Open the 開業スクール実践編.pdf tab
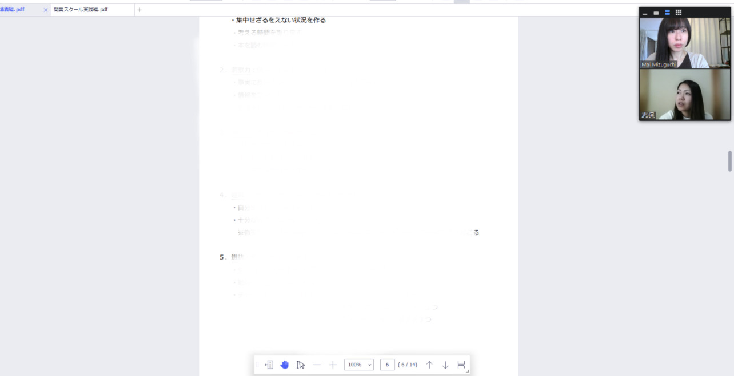The height and width of the screenshot is (376, 734). point(81,10)
